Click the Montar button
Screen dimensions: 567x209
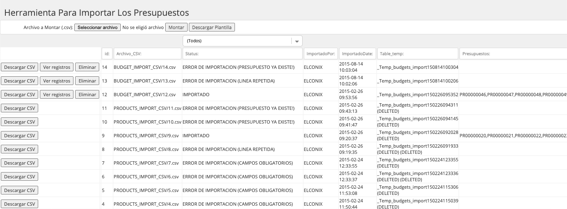(x=176, y=27)
